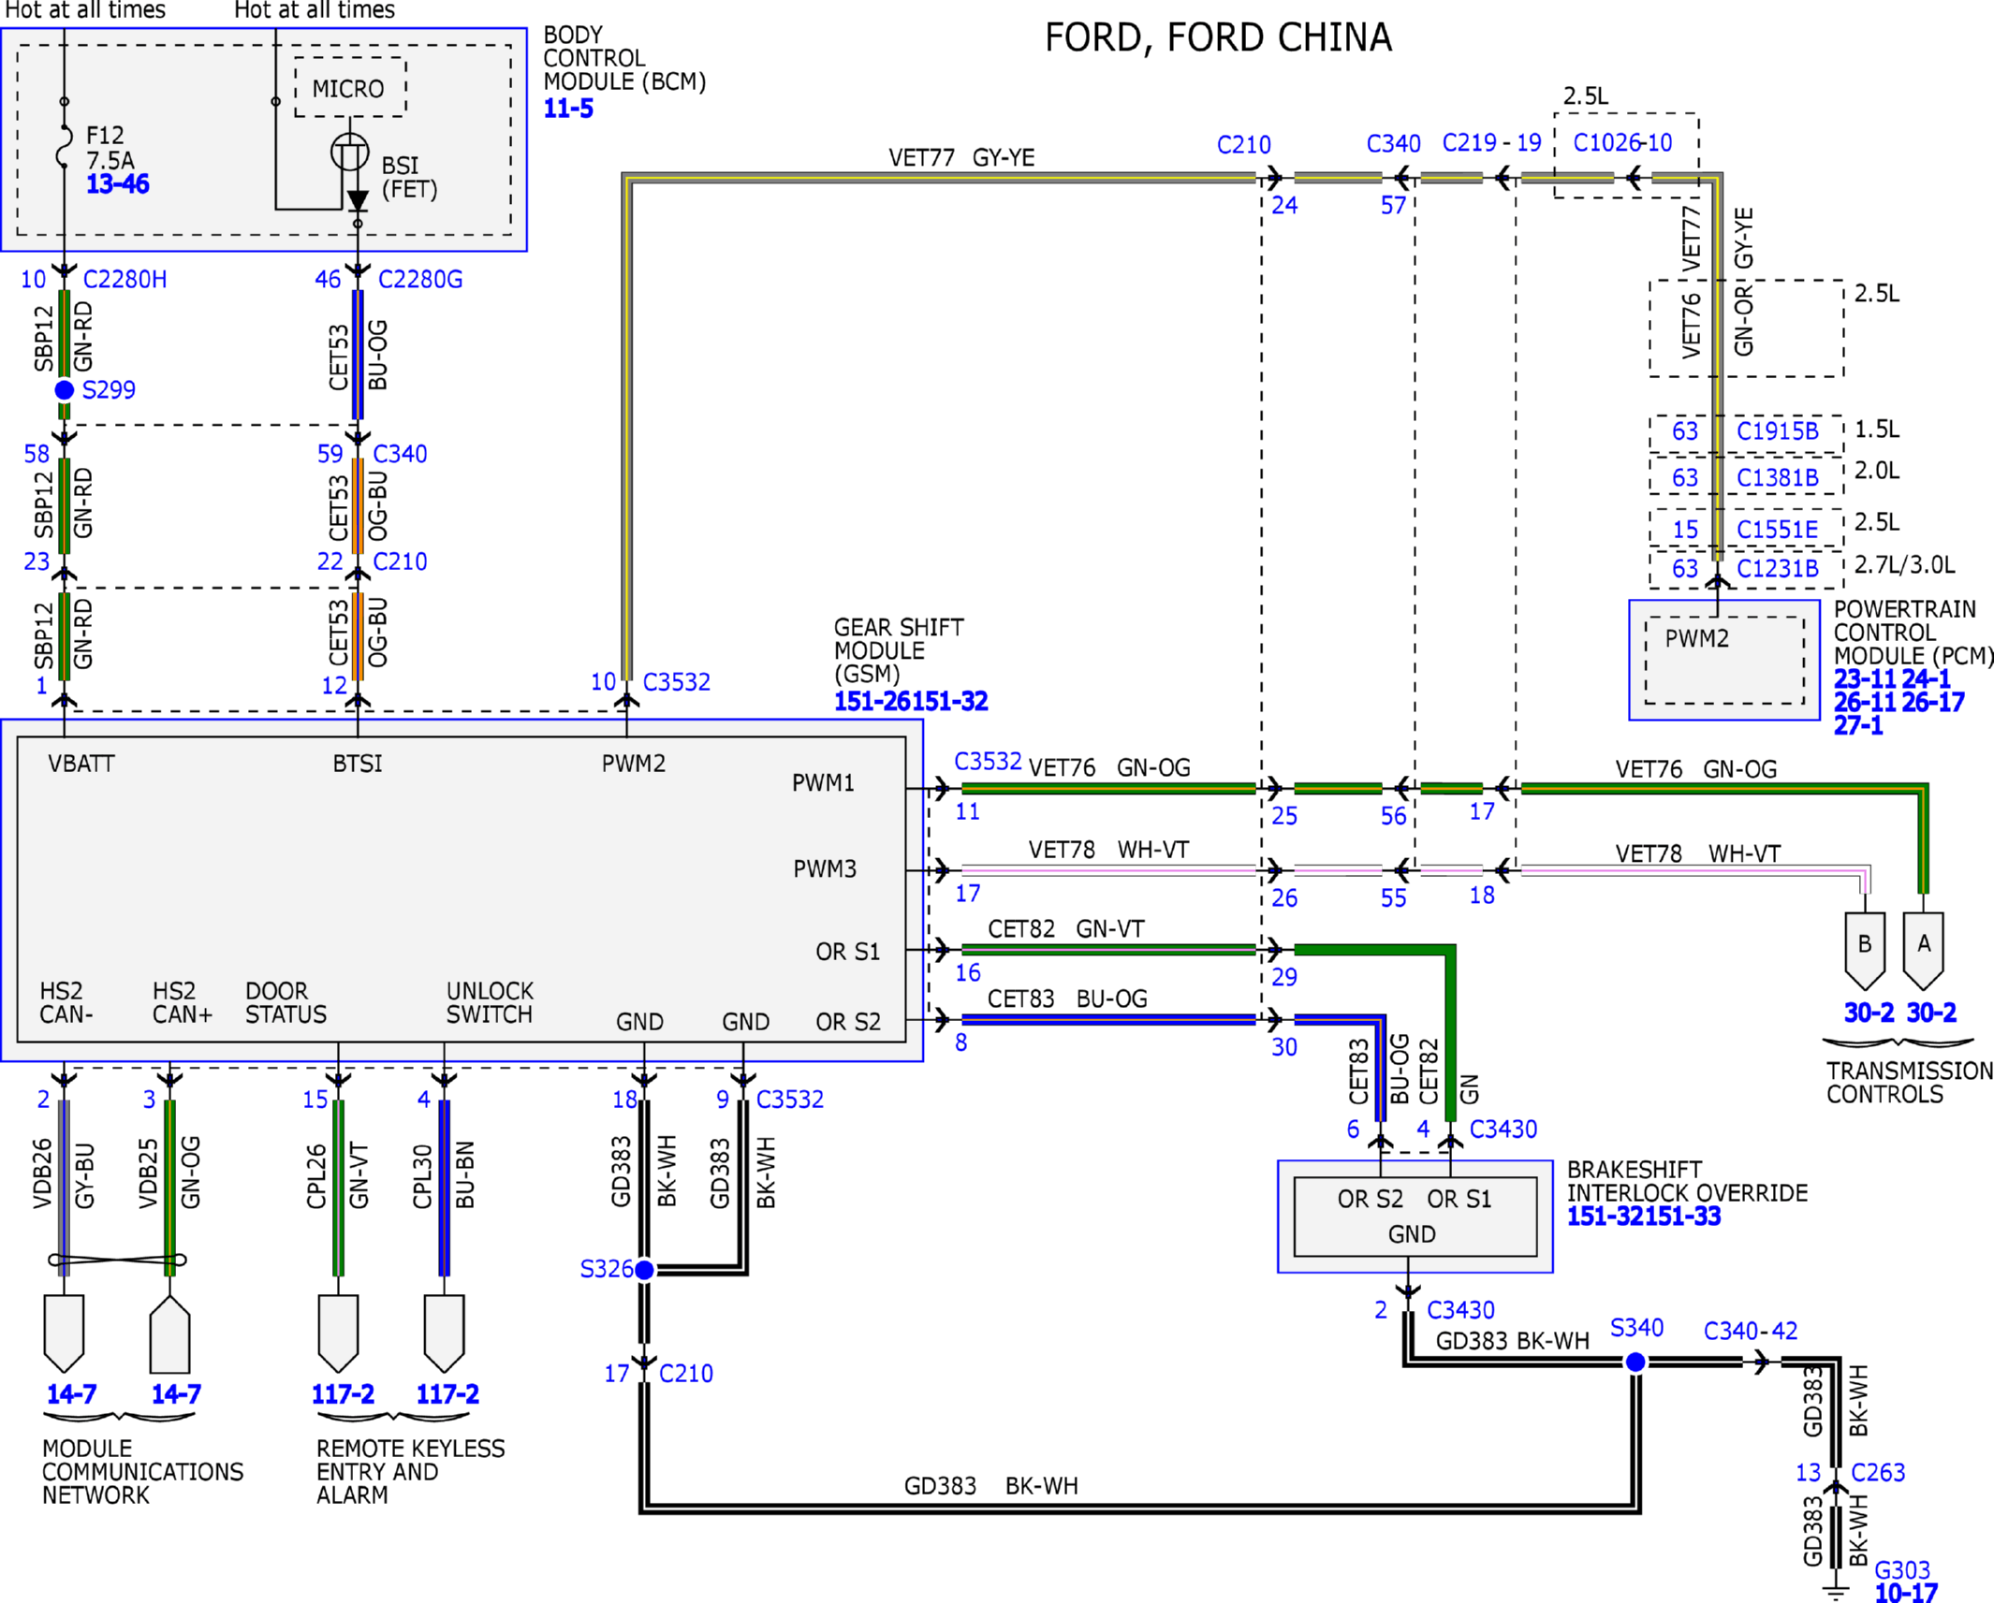The width and height of the screenshot is (1994, 1603).
Task: Follow the 26-11 PCM reference
Action: (x=1864, y=702)
